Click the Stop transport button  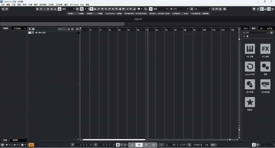point(139,145)
